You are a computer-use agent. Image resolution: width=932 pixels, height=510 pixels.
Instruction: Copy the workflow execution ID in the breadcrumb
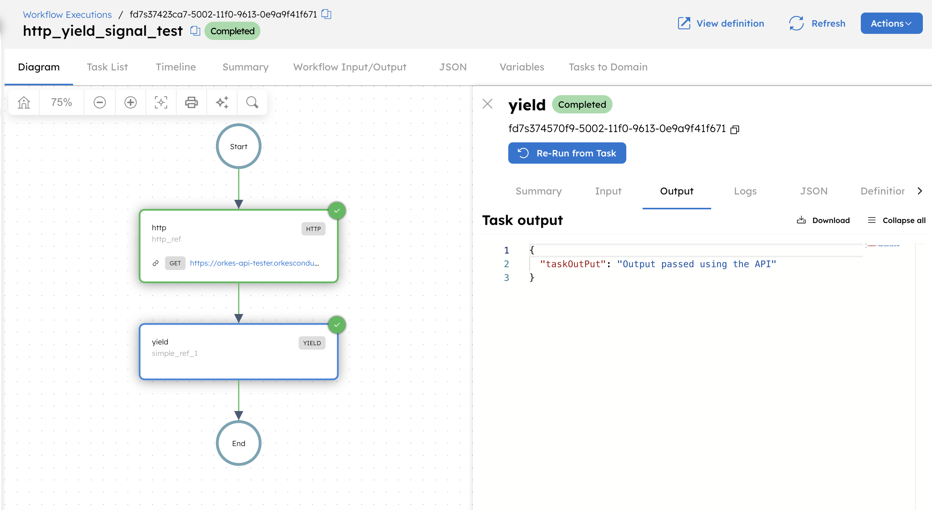pos(326,14)
